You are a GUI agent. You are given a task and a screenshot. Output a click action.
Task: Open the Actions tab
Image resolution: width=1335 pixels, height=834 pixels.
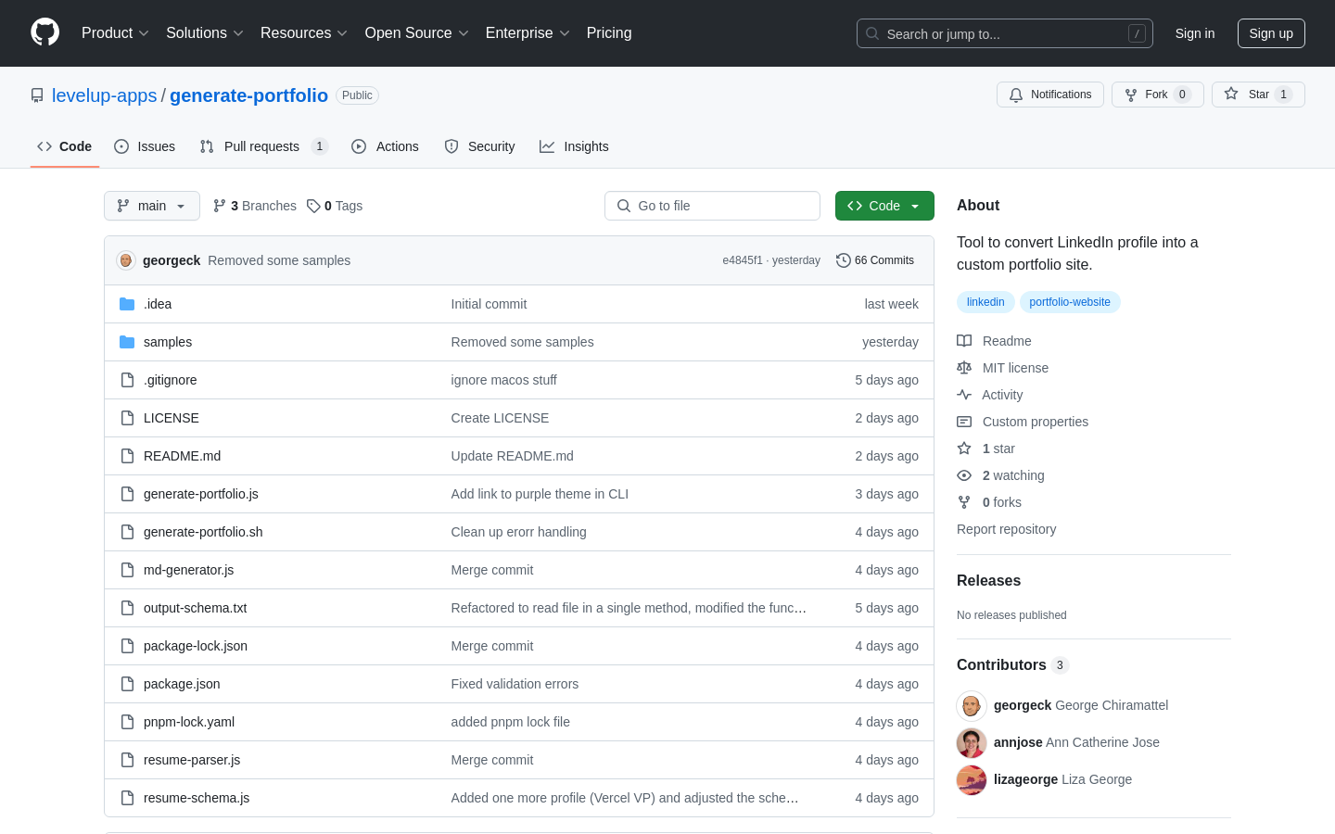pos(386,146)
